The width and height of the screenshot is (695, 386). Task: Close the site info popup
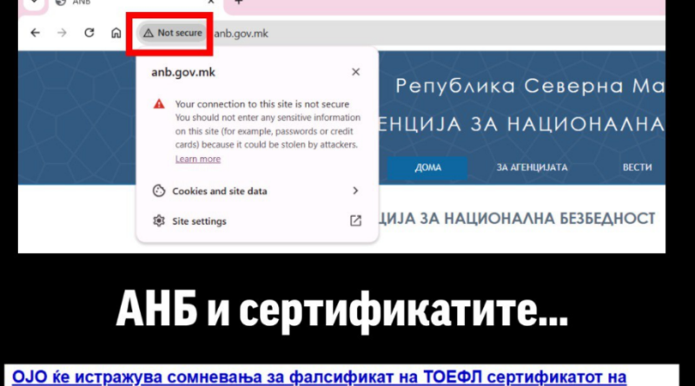(355, 72)
